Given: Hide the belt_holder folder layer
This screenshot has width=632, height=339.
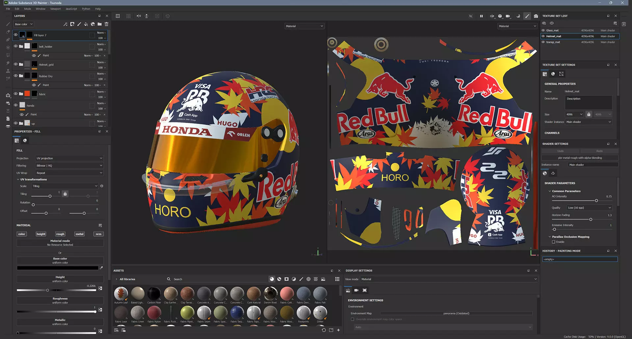Looking at the screenshot, I should (x=15, y=46).
